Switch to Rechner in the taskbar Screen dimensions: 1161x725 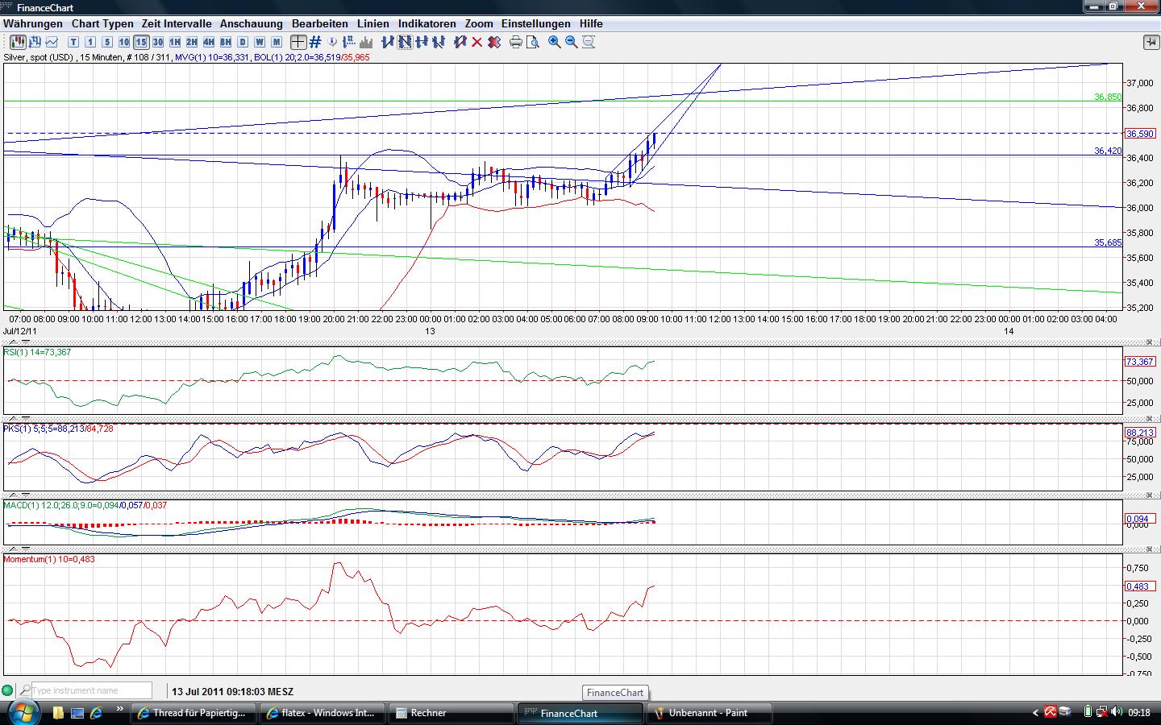451,713
